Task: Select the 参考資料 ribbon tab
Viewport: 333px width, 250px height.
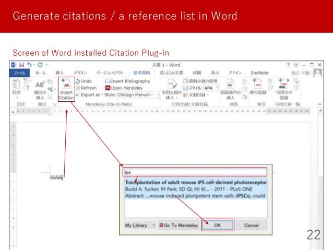Action: [141, 73]
